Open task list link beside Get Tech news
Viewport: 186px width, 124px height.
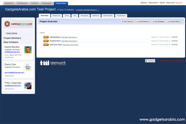[x=70, y=45]
